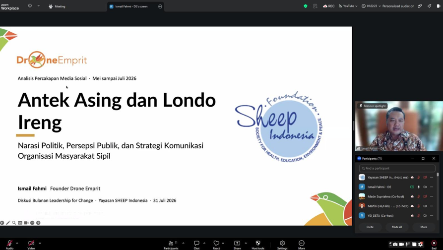
Task: Click the red End meeting button
Action: click(x=434, y=245)
